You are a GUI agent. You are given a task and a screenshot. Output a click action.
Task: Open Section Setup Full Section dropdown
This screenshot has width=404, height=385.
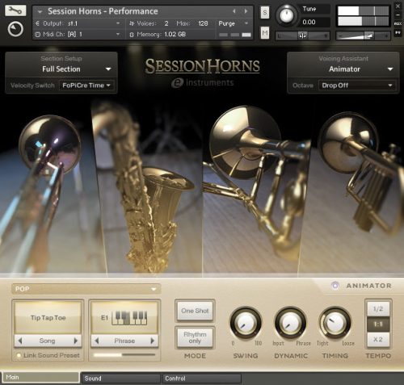coord(61,69)
